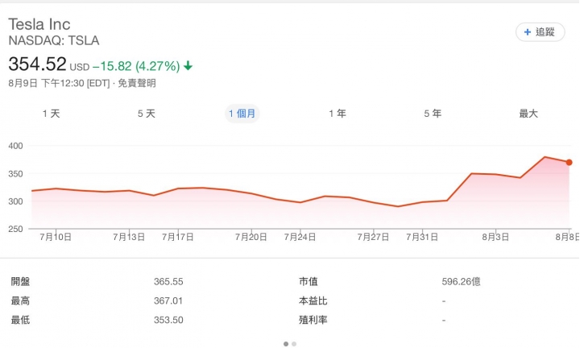This screenshot has width=580, height=348.
Task: Click the 7月17日 axis date label
Action: (177, 237)
